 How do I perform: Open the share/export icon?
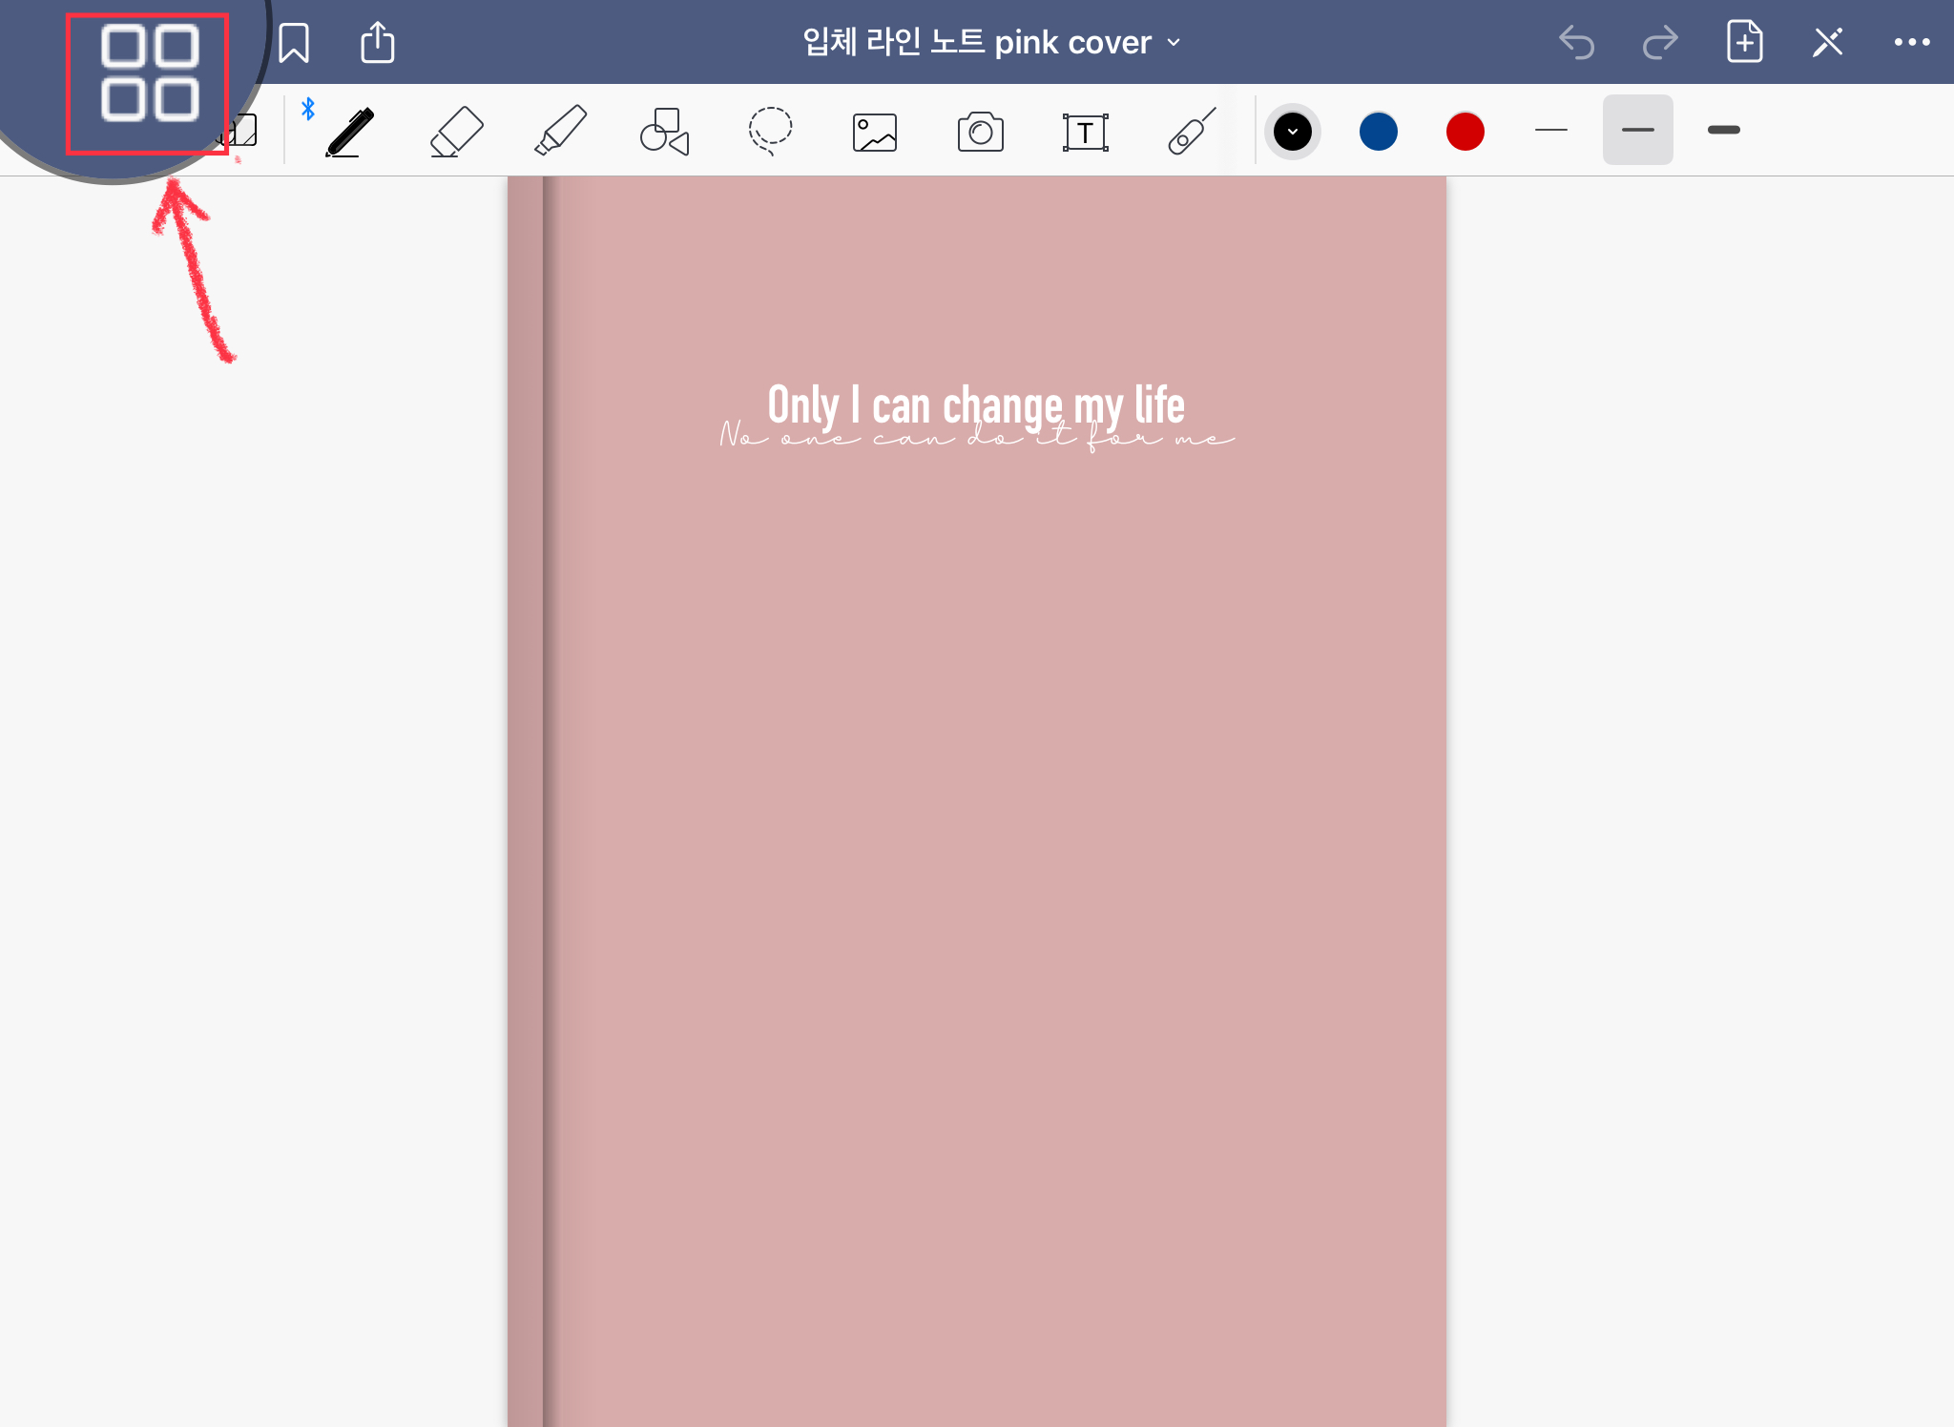coord(377,43)
